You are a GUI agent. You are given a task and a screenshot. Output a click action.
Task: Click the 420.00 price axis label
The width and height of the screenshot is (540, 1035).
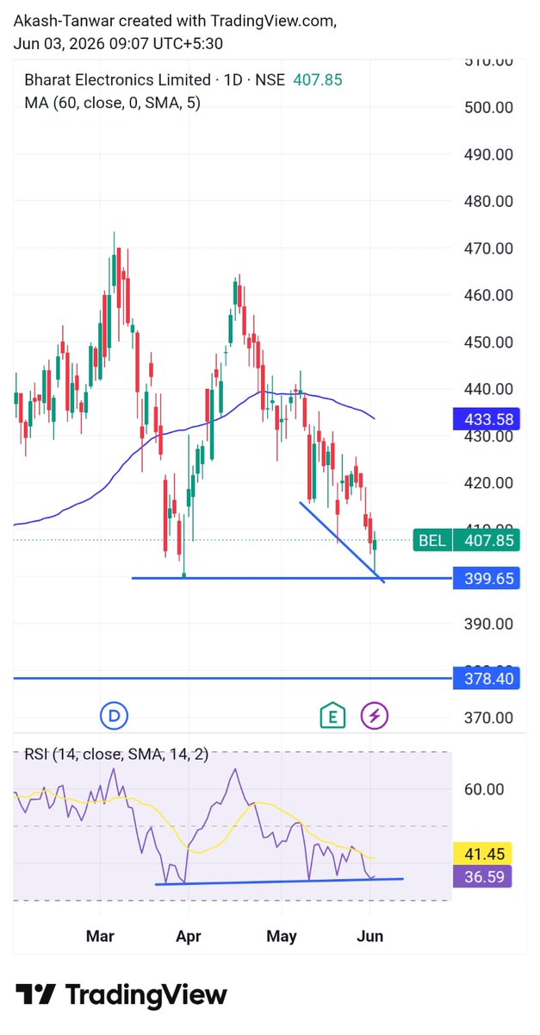click(x=489, y=483)
